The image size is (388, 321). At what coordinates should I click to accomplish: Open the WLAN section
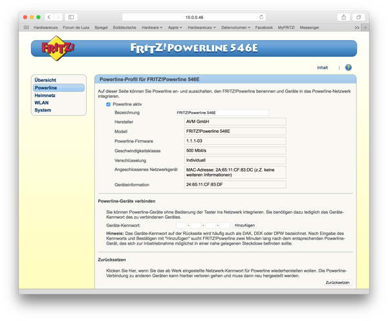coord(41,103)
